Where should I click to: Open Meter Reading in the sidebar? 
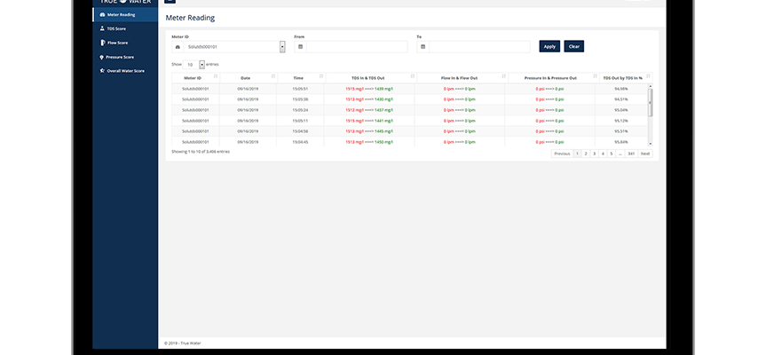coord(125,15)
